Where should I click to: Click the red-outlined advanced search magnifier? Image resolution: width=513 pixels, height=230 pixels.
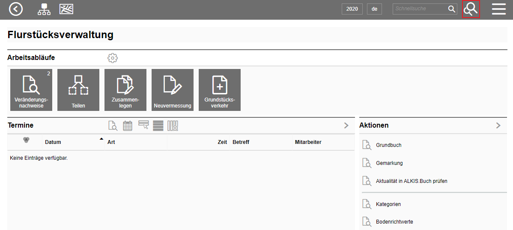471,9
